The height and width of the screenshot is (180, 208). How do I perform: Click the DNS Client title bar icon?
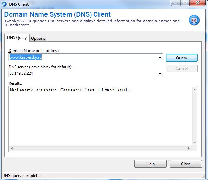coord(4,4)
